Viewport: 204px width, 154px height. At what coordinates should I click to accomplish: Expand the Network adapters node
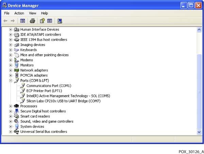[x=11, y=71]
